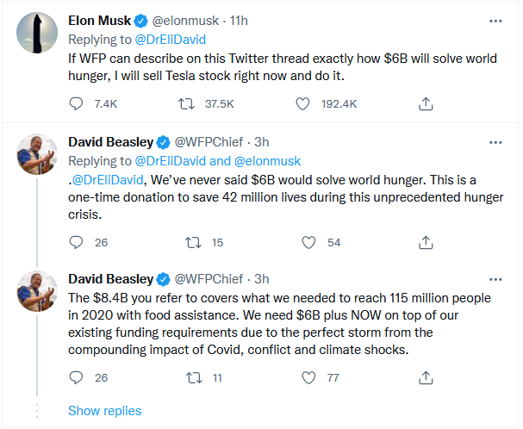
Task: Open @elonmusk mention in Beasley's reply line
Action: 269,159
